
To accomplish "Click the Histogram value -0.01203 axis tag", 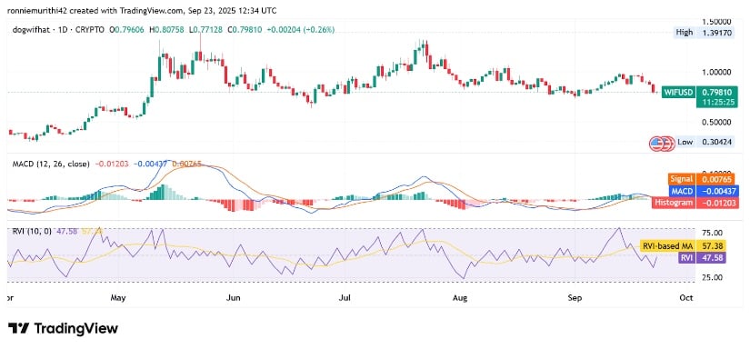I will click(718, 203).
